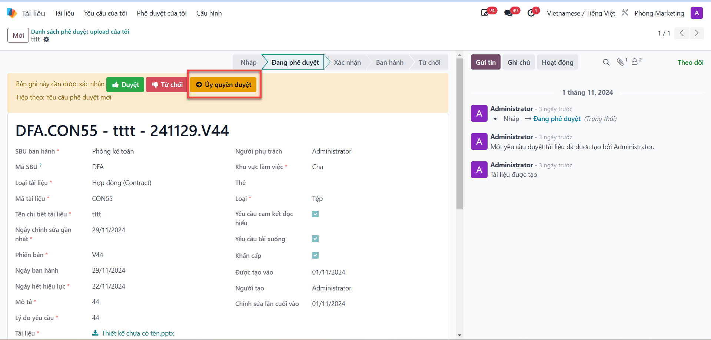The image size is (711, 340).
Task: Open the paperclip attachments icon
Action: pyautogui.click(x=620, y=62)
